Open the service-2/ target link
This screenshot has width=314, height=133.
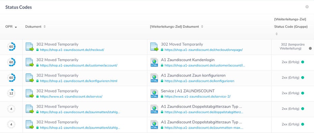pos(198,96)
